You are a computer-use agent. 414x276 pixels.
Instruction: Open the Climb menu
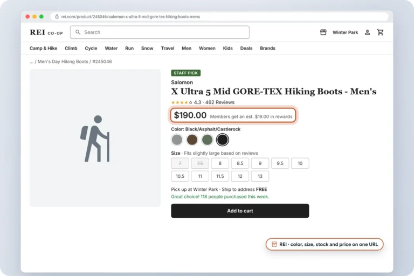(71, 49)
